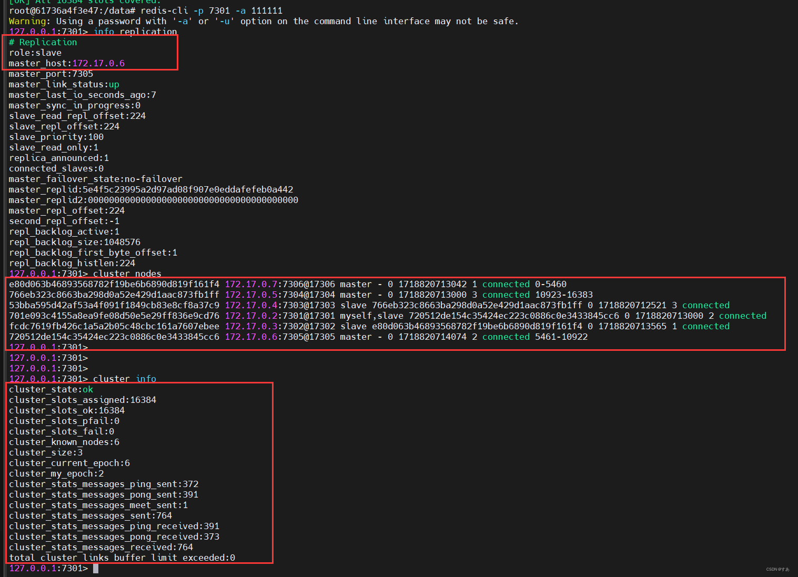
Task: Click address 172.17.0.2:7301@17301
Action: (280, 316)
